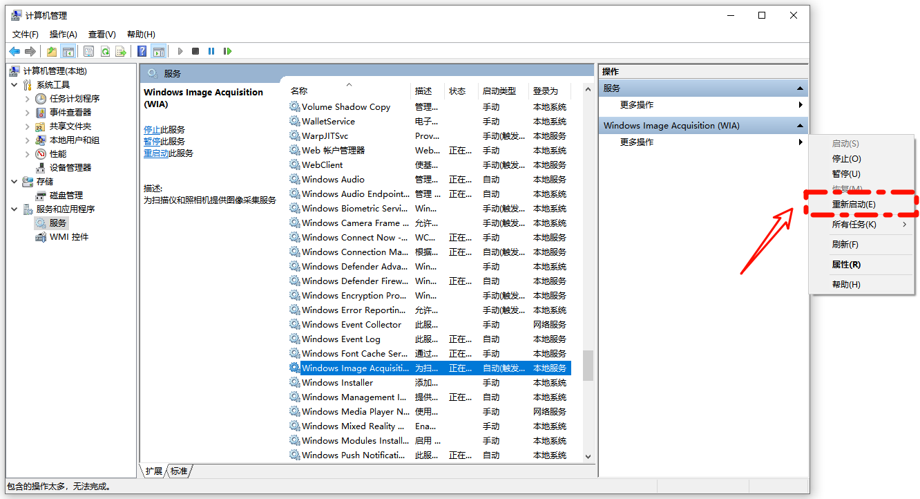Open the 操作(A) menu in menu bar

tap(63, 35)
